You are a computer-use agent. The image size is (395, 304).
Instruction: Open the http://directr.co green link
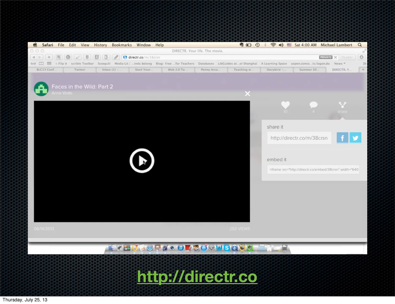pyautogui.click(x=197, y=277)
